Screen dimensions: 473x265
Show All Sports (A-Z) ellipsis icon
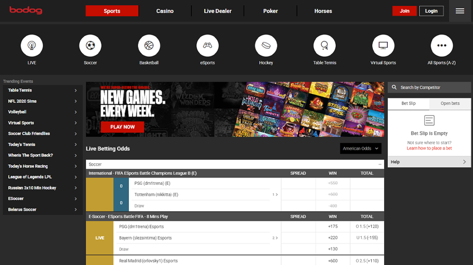pyautogui.click(x=442, y=45)
